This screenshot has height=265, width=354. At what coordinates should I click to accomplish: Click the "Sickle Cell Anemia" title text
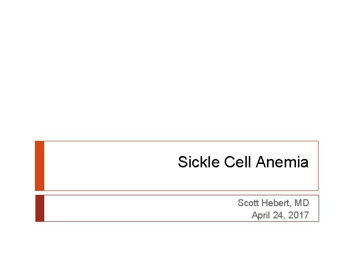[243, 162]
